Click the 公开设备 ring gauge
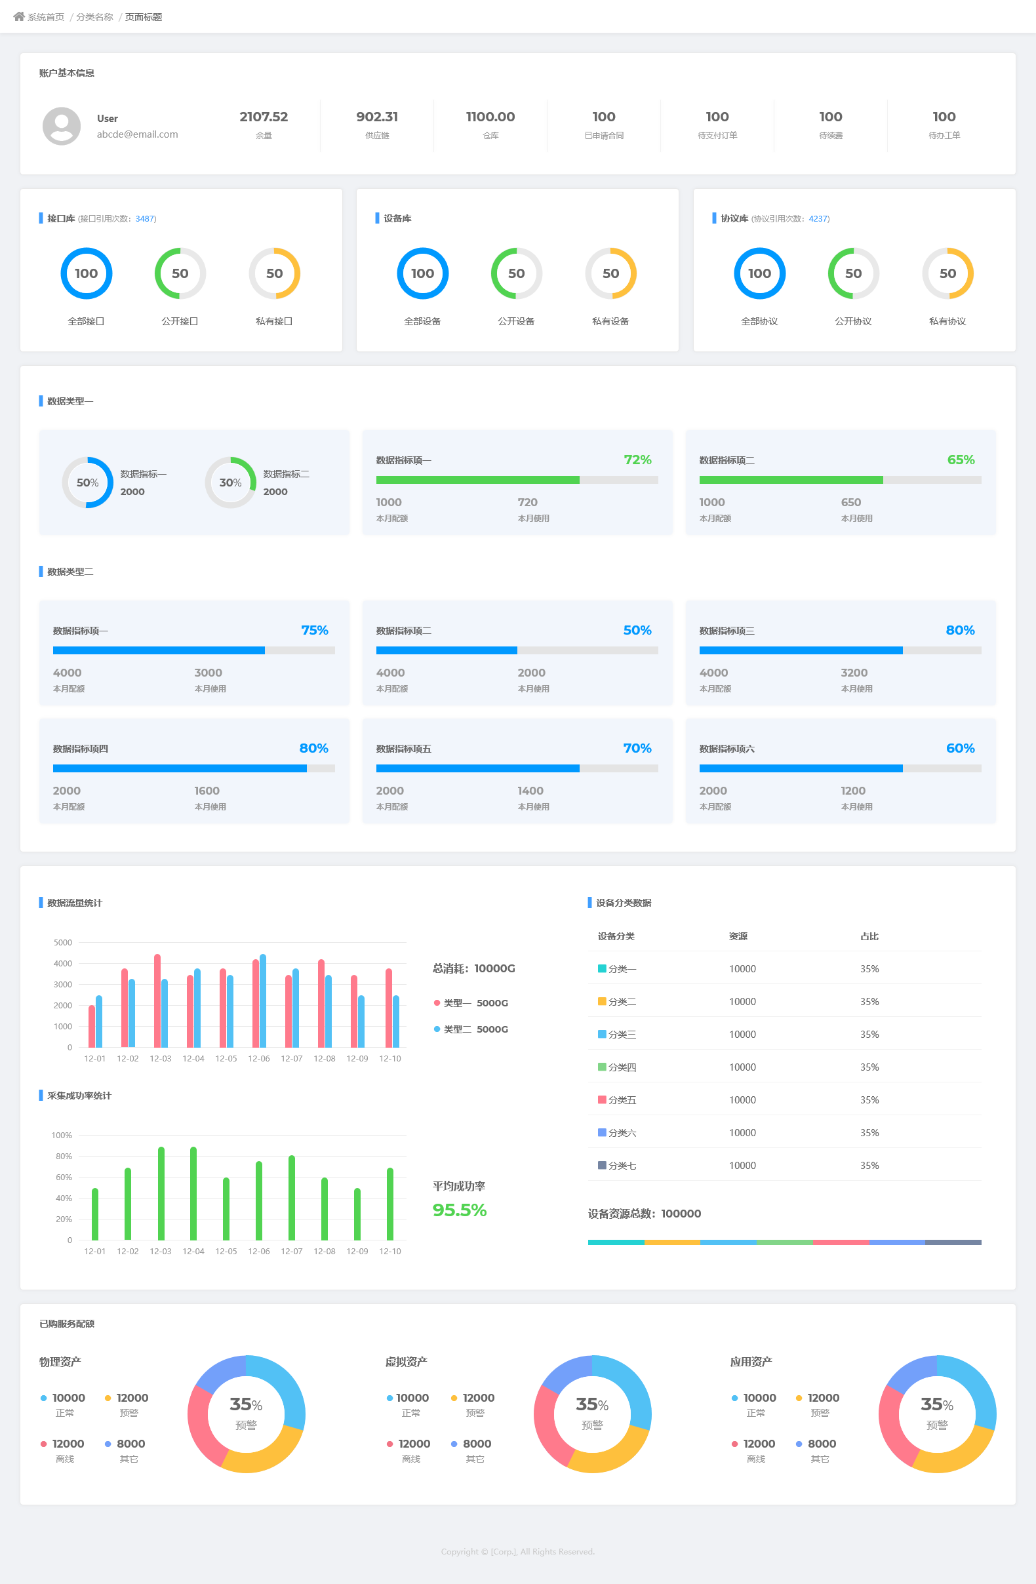The height and width of the screenshot is (1584, 1036). pos(517,273)
